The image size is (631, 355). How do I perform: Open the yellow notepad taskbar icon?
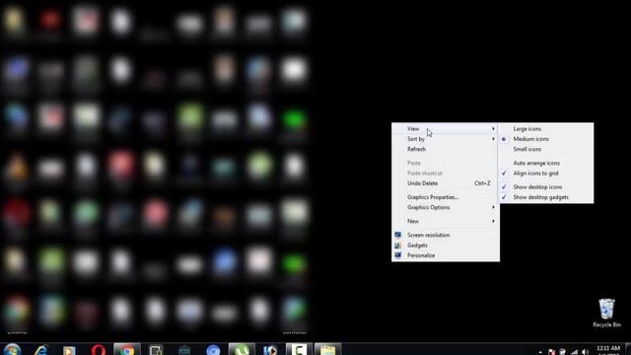click(328, 349)
